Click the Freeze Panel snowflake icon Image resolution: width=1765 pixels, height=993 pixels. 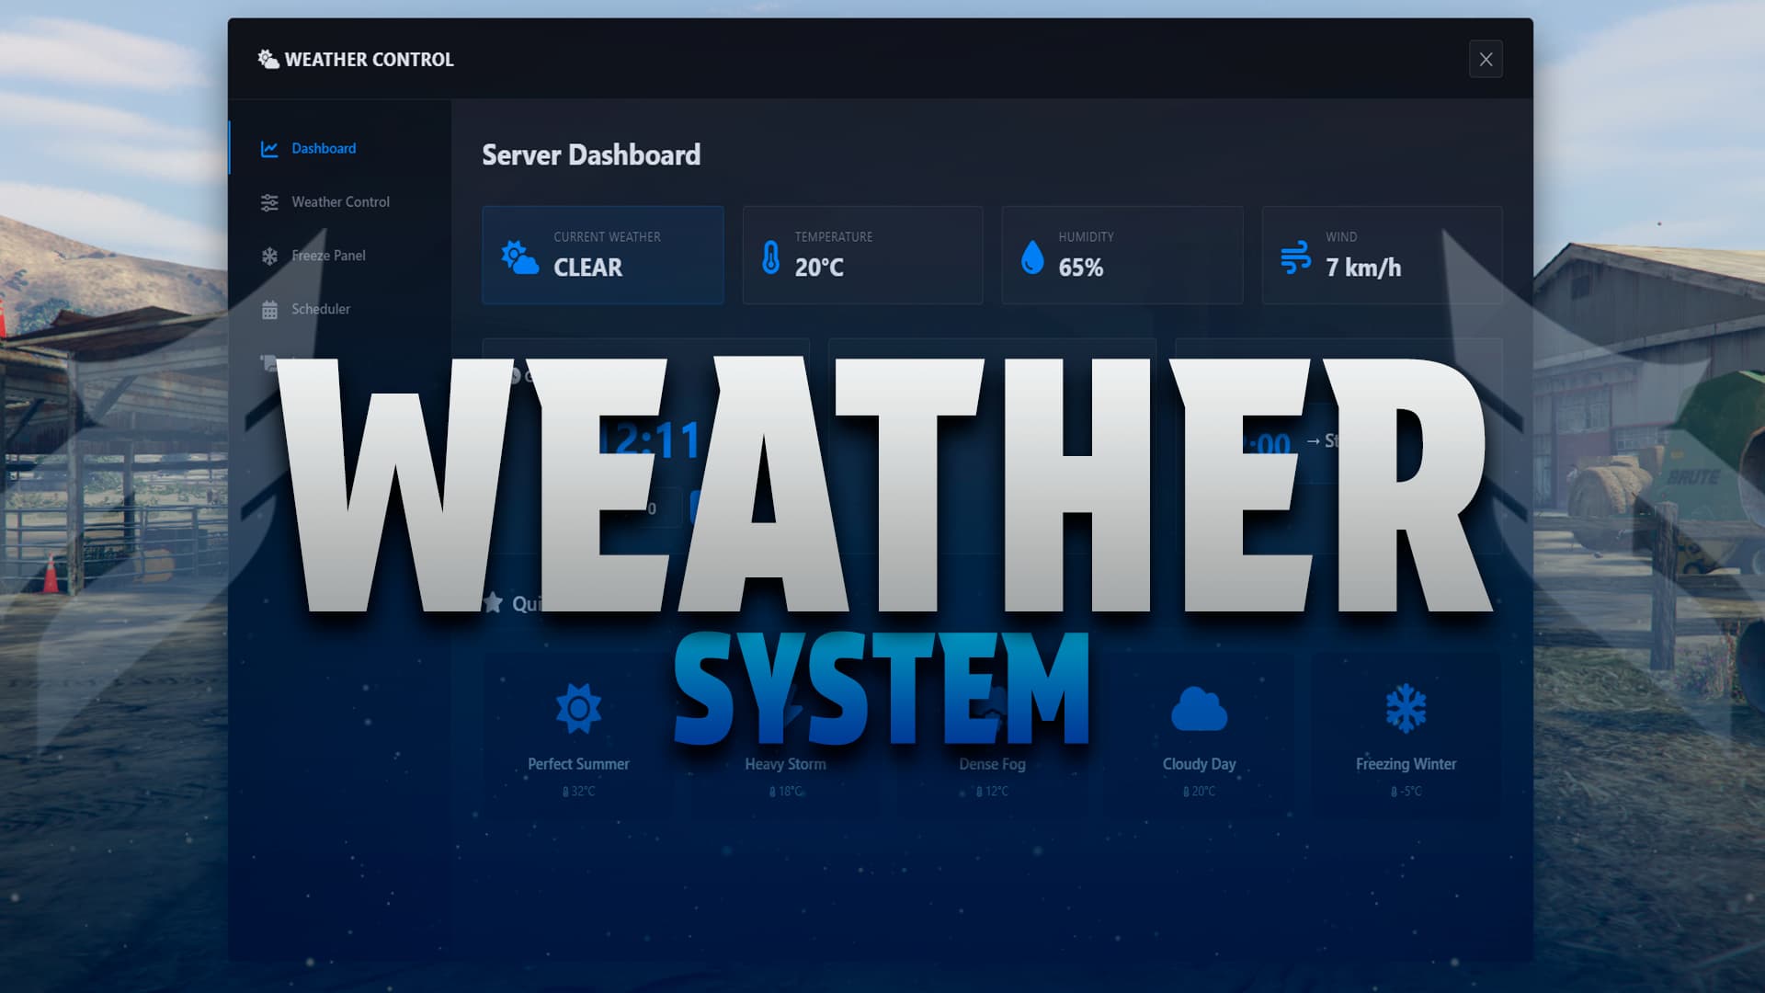269,256
